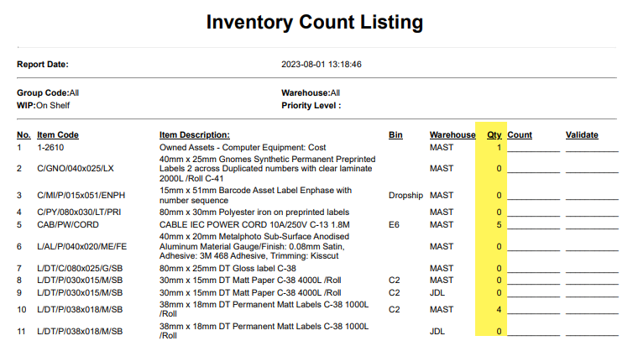This screenshot has width=633, height=341.
Task: Click the Warehouse column header
Action: tap(453, 134)
